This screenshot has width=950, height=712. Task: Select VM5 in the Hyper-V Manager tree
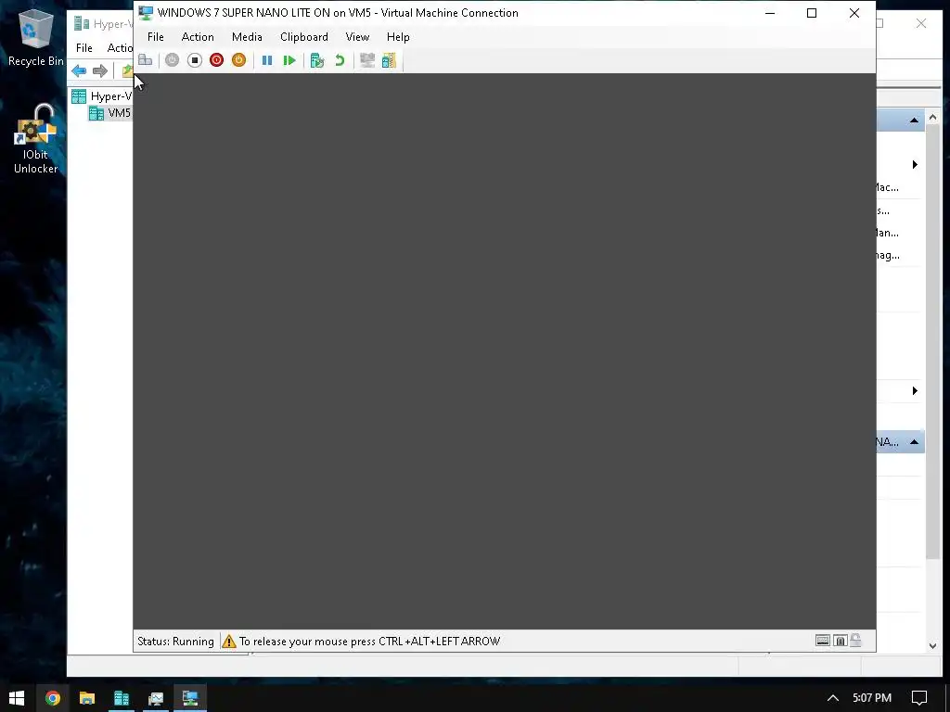110,113
